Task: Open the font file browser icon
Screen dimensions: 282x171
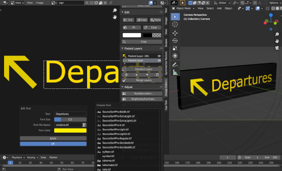Action: [84, 125]
